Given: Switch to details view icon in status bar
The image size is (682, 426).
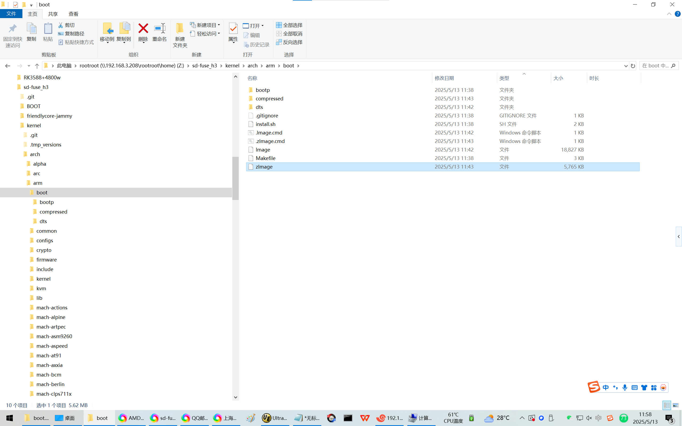Looking at the screenshot, I should click(667, 405).
